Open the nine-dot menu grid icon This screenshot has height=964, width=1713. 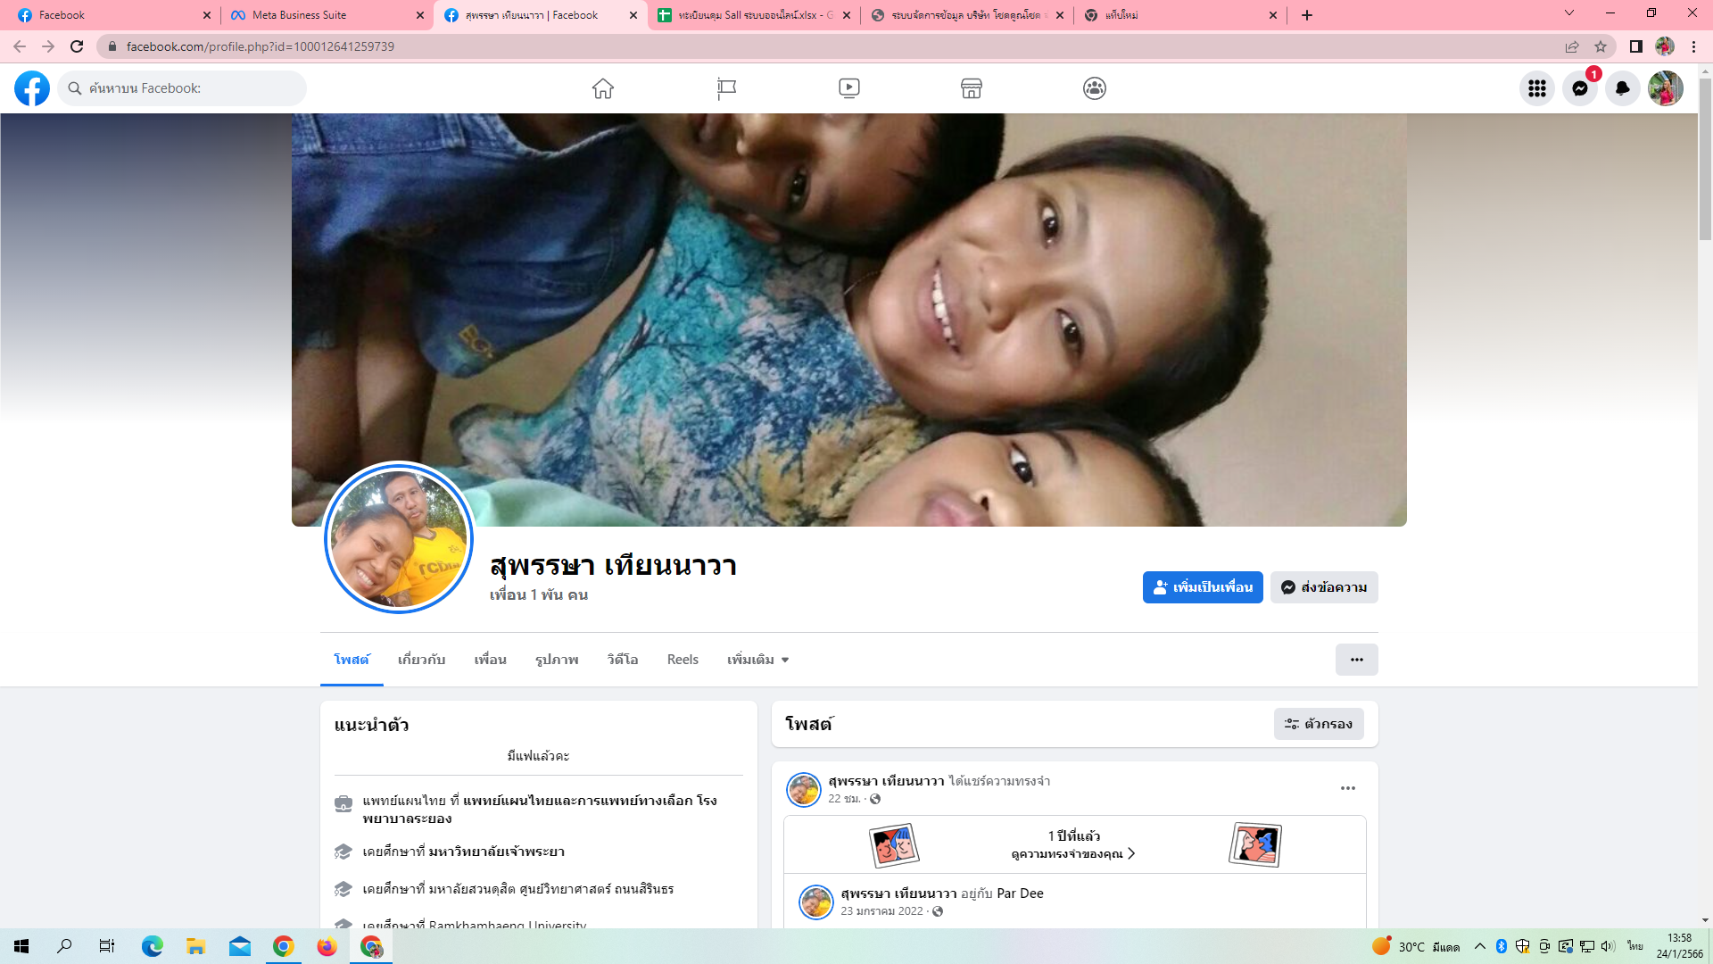[x=1536, y=88]
